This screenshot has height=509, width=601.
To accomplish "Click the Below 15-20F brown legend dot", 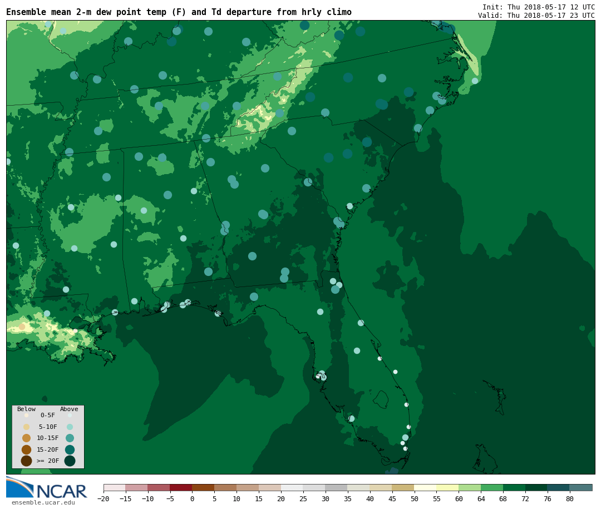I will click(x=27, y=449).
